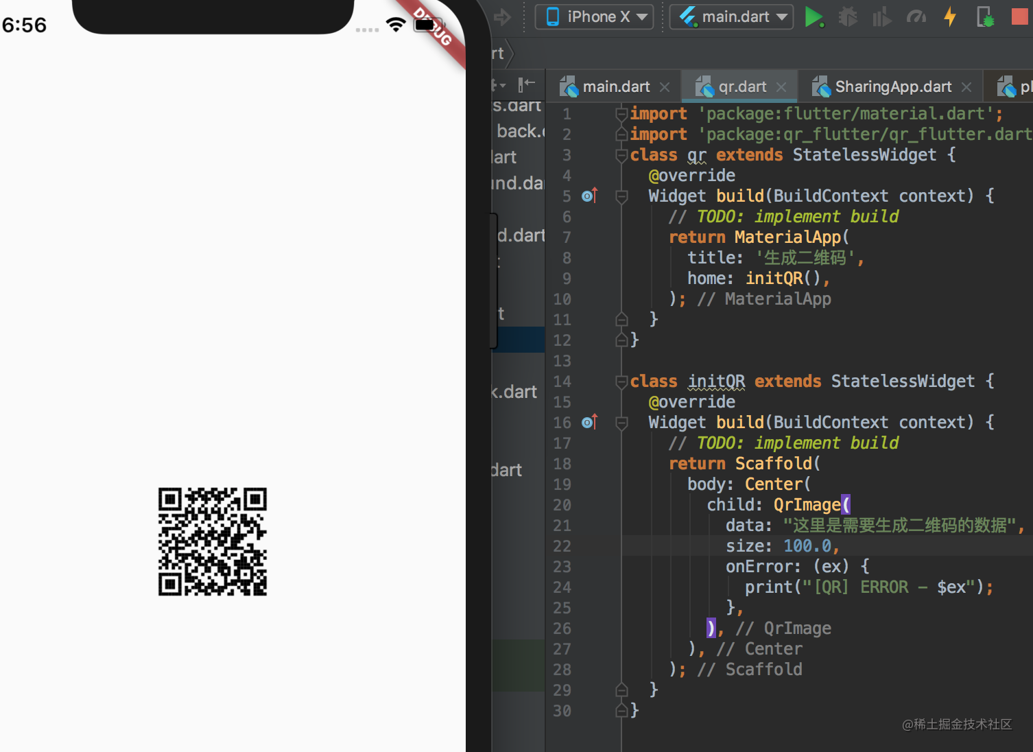Click fold end marker on line 12
Screen dimensions: 1033x752
pos(621,340)
